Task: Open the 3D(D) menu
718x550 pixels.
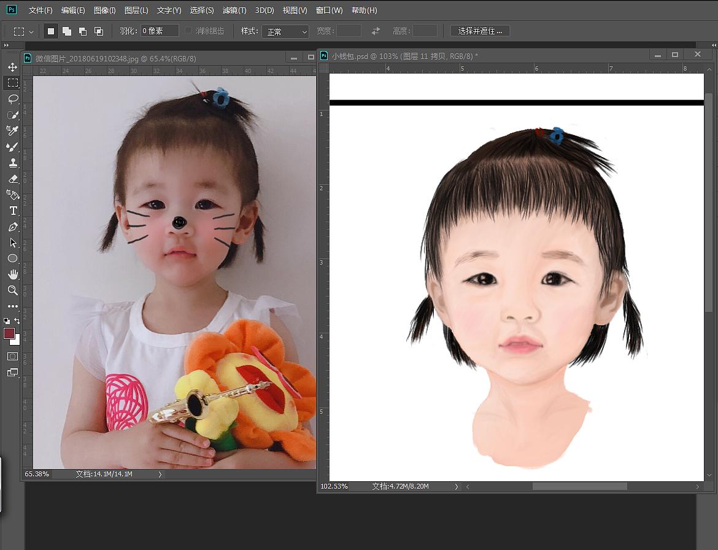Action: click(x=264, y=10)
